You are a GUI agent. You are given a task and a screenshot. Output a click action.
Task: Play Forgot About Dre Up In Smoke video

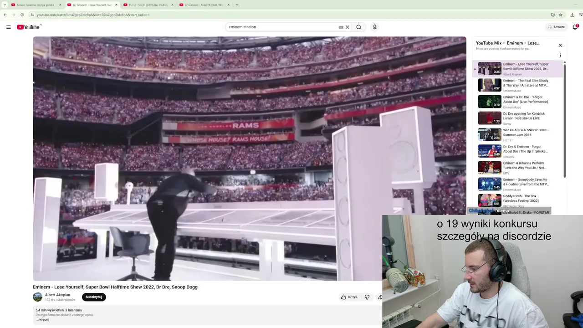pos(490,151)
